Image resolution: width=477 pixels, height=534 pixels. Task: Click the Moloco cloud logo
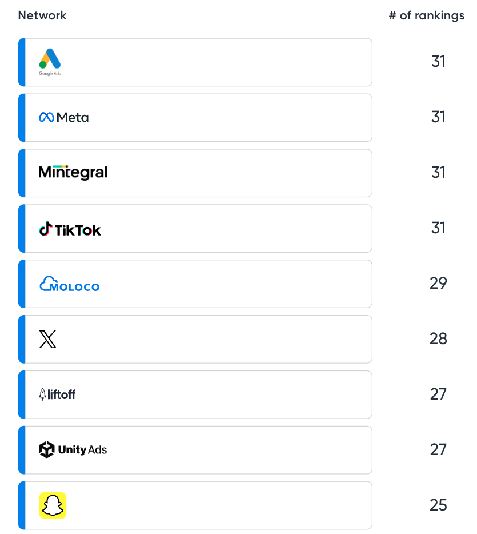tap(69, 284)
